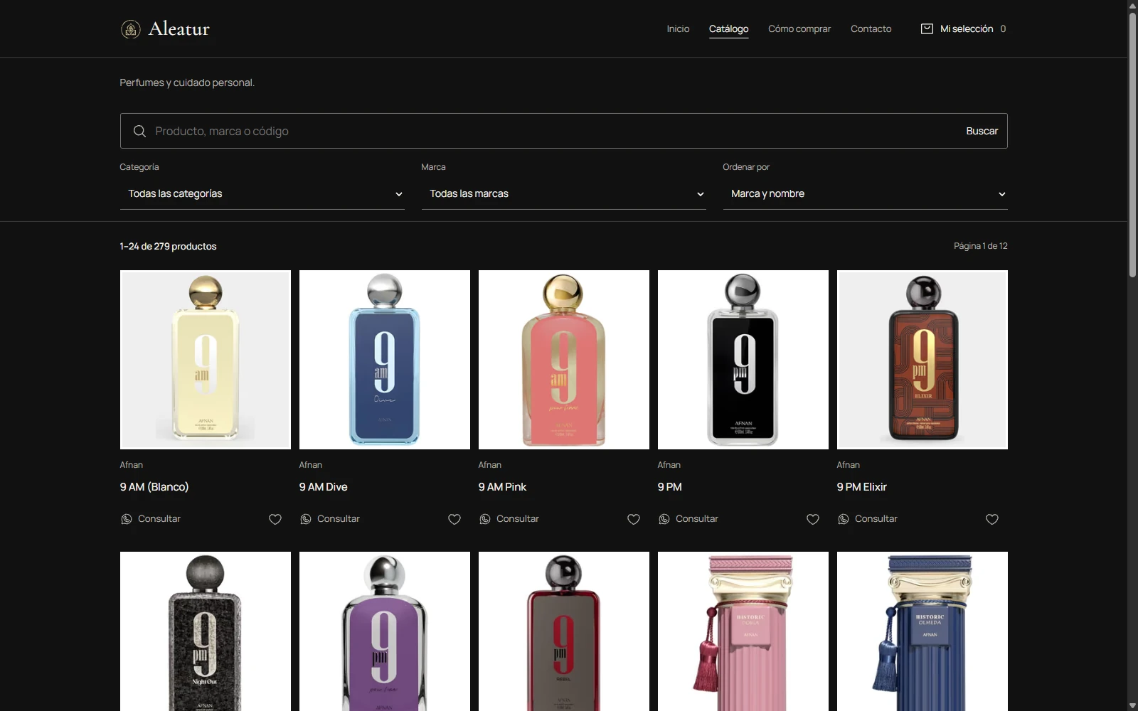This screenshot has height=711, width=1138.
Task: Open the Mi selección bag icon
Action: coord(927,29)
